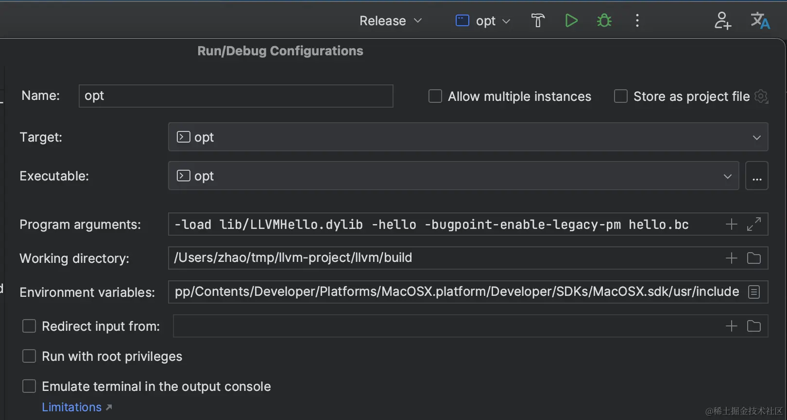This screenshot has height=420, width=787.
Task: Edit Environment variables list icon
Action: coord(754,292)
